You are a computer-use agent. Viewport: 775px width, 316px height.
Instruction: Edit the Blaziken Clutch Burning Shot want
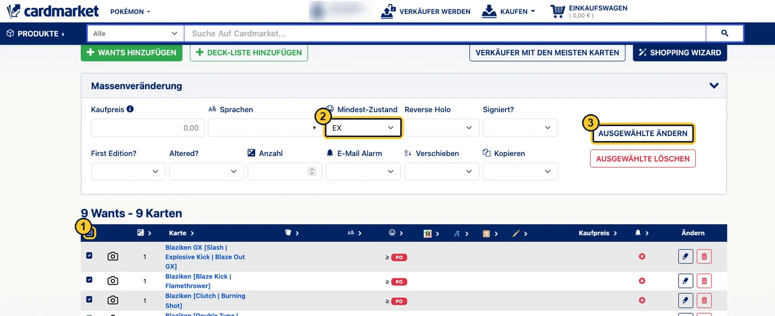click(685, 301)
